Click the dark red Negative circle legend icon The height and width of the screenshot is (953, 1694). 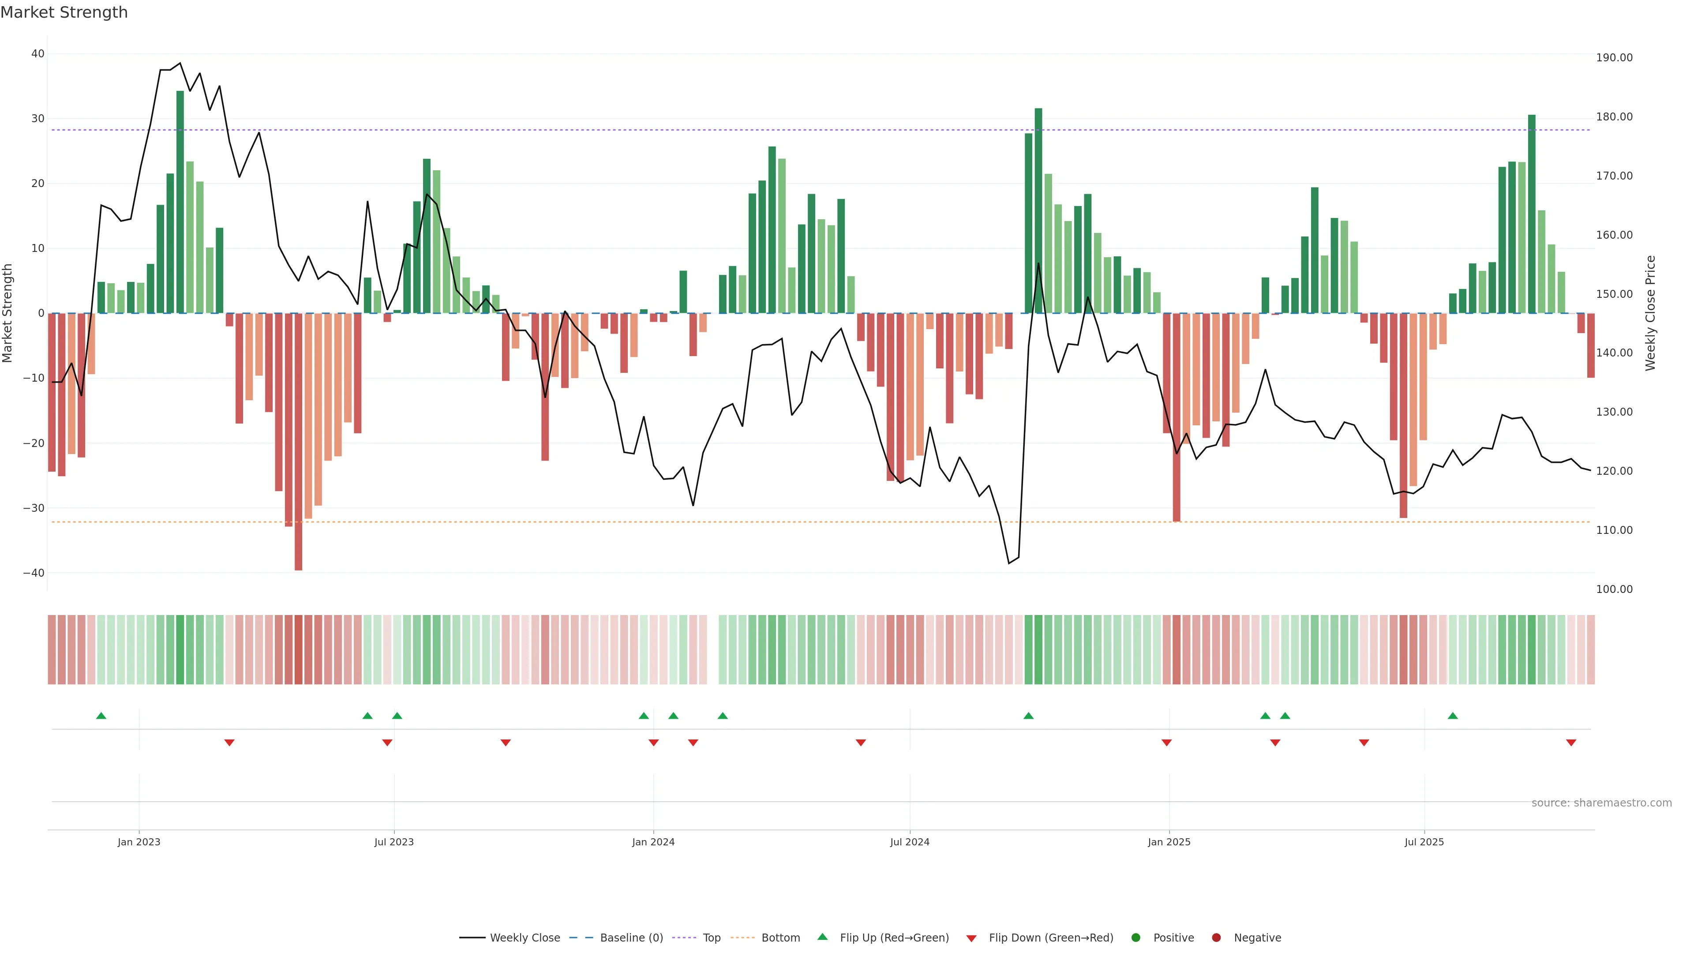point(1216,937)
